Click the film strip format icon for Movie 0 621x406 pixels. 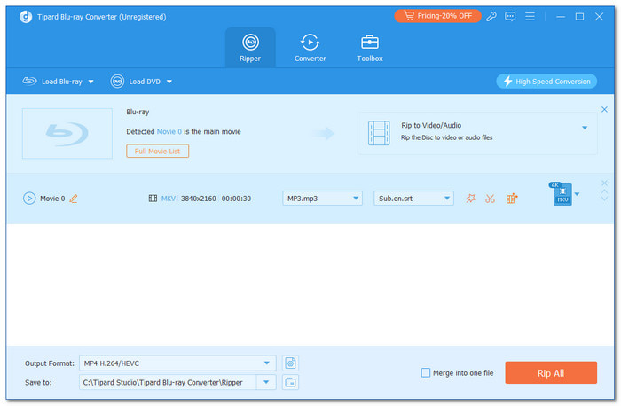click(153, 199)
